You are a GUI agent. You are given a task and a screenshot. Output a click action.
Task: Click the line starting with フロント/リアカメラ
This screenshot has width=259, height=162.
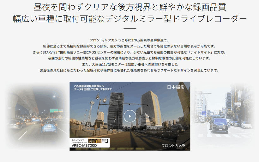coord(129,40)
